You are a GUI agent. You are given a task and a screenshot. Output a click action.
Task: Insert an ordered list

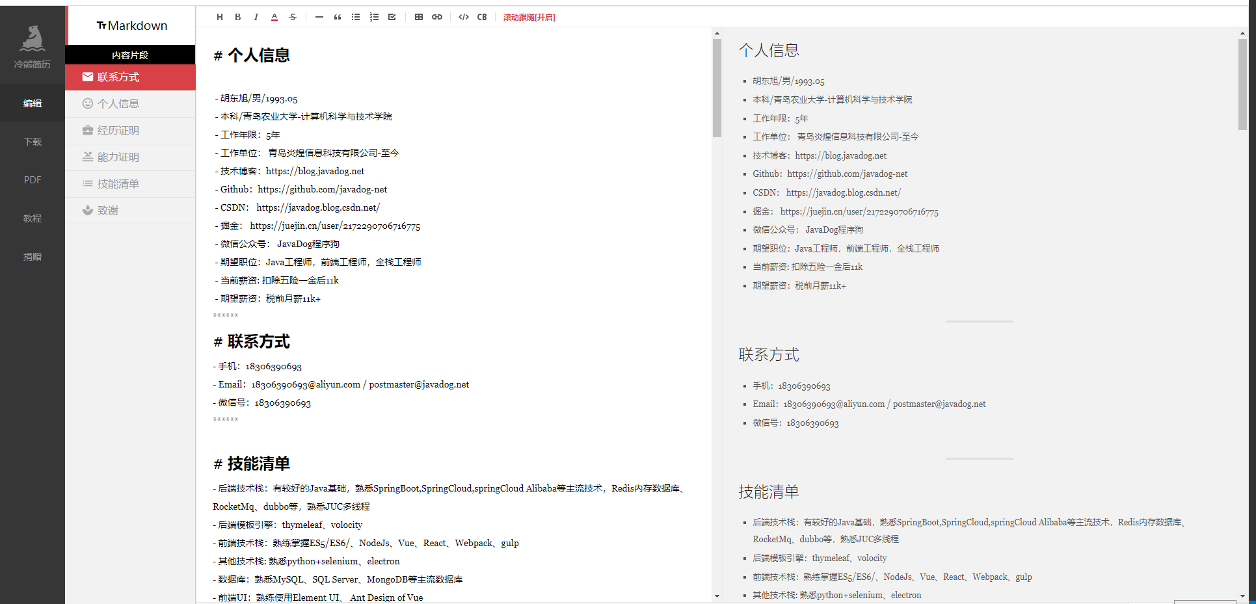click(374, 17)
